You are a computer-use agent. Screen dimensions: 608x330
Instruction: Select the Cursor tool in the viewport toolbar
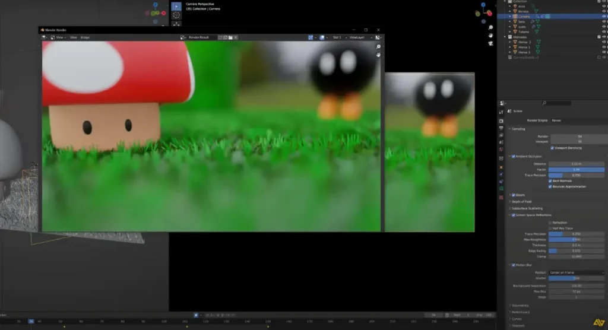(176, 15)
